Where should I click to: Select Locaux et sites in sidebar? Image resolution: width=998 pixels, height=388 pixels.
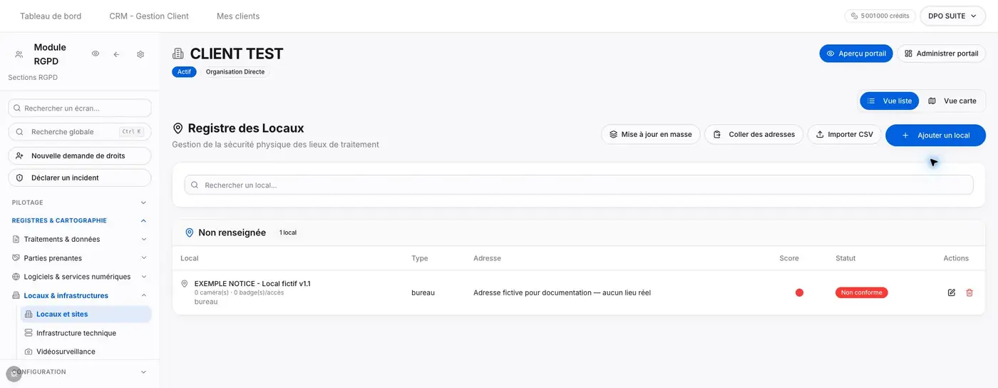point(86,314)
